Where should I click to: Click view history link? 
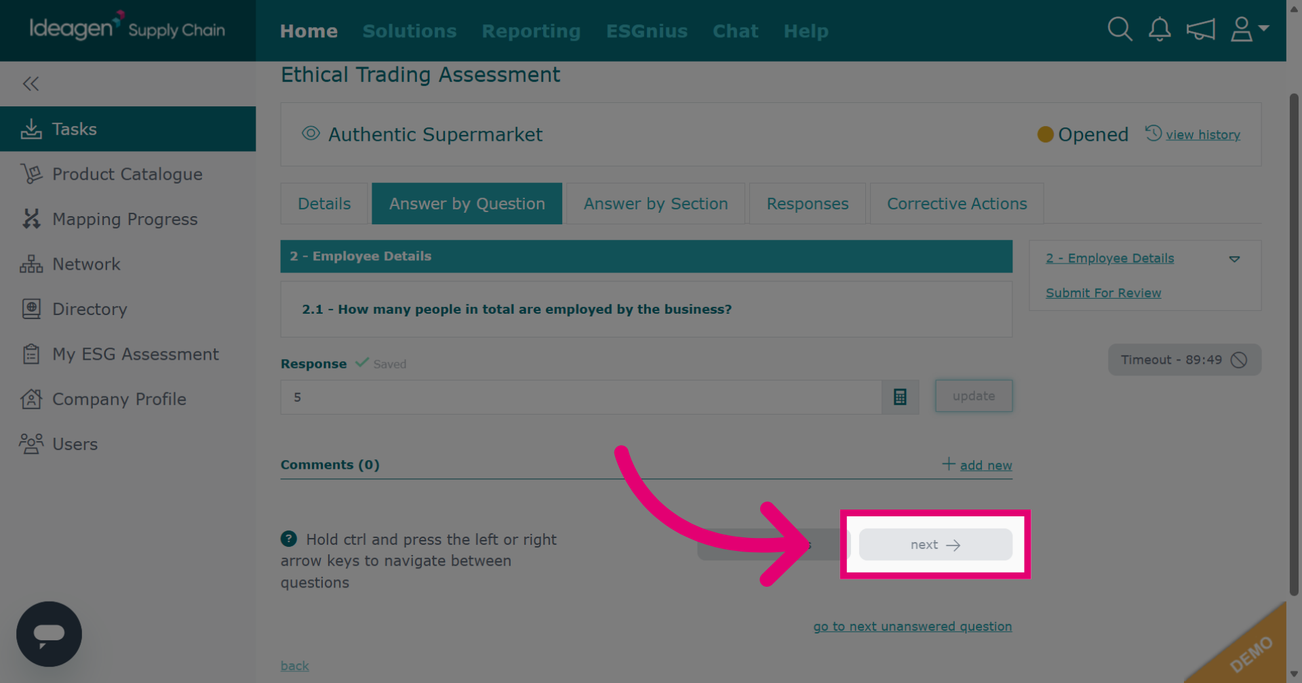pyautogui.click(x=1203, y=134)
